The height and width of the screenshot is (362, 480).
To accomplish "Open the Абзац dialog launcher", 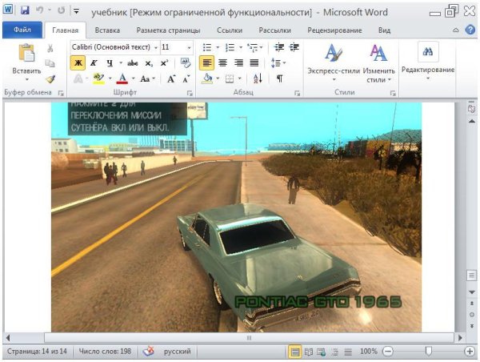I will (298, 93).
